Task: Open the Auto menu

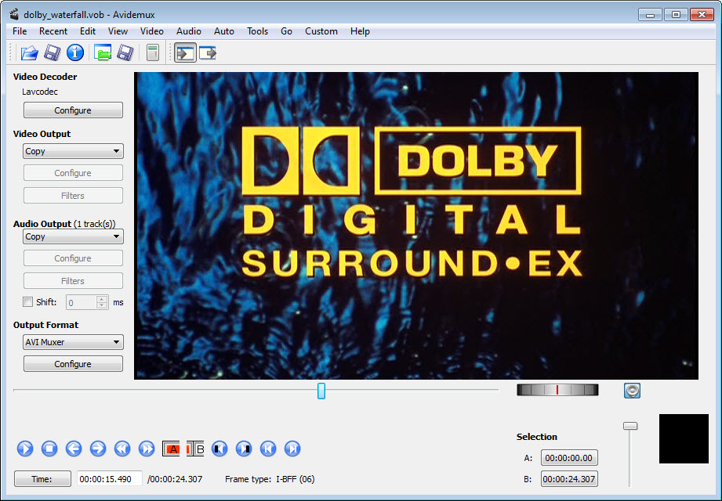Action: (224, 31)
